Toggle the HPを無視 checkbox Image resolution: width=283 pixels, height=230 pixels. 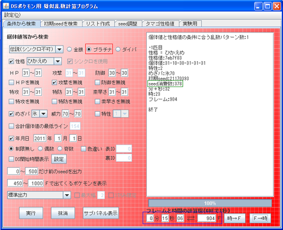tap(11, 82)
